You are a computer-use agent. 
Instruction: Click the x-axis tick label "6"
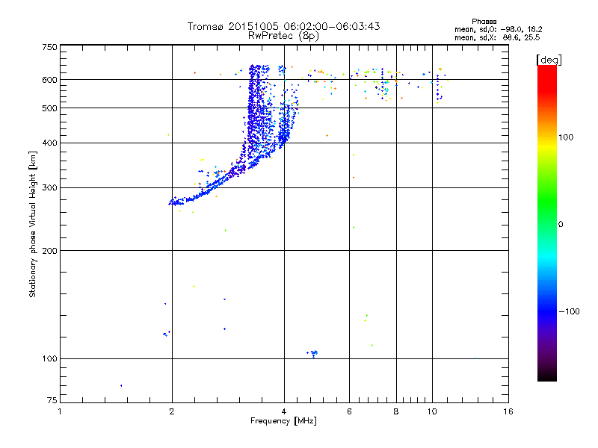349,411
